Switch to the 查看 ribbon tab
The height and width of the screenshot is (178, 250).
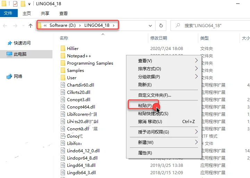64,13
